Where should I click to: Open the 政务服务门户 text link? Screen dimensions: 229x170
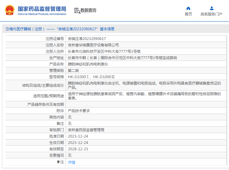[211, 14]
